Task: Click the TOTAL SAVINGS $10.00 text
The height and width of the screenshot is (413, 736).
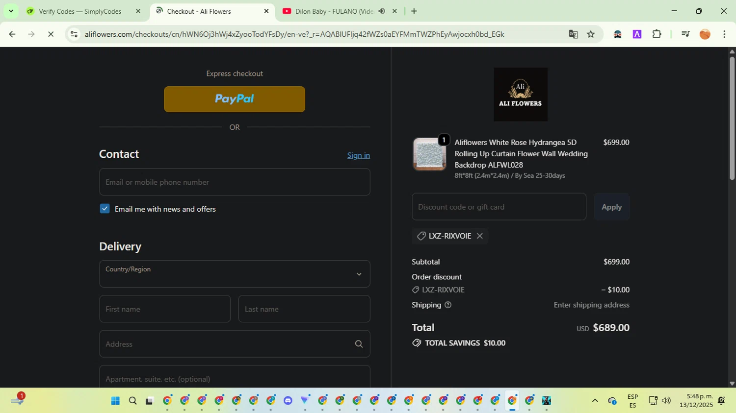Action: (x=465, y=343)
